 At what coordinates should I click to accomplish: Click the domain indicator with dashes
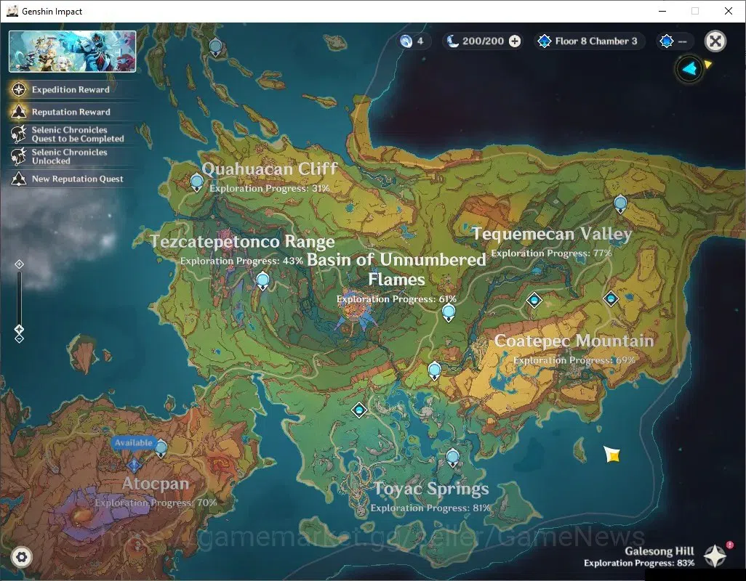click(674, 41)
